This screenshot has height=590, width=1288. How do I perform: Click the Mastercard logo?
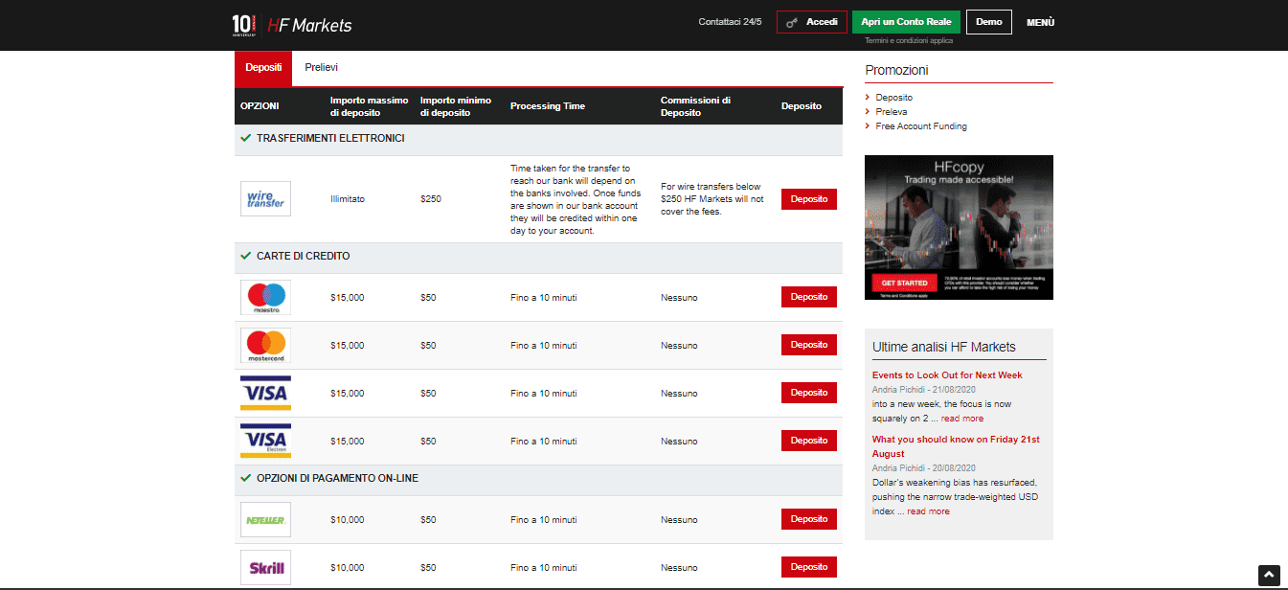(x=265, y=345)
